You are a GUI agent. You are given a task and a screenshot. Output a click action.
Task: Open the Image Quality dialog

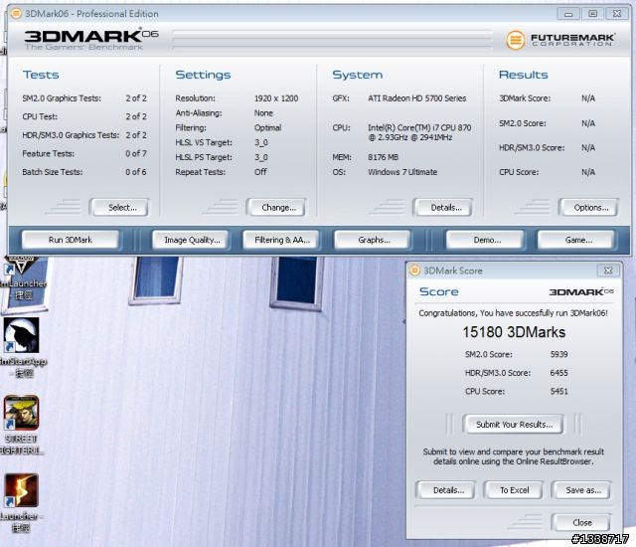192,240
